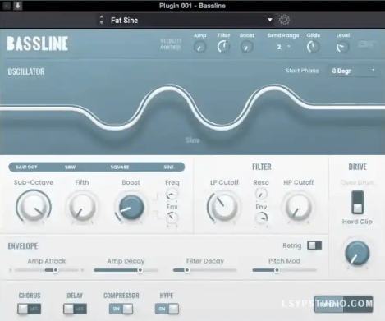Click the microphone icon in title bar
The height and width of the screenshot is (321, 385).
(x=18, y=6)
